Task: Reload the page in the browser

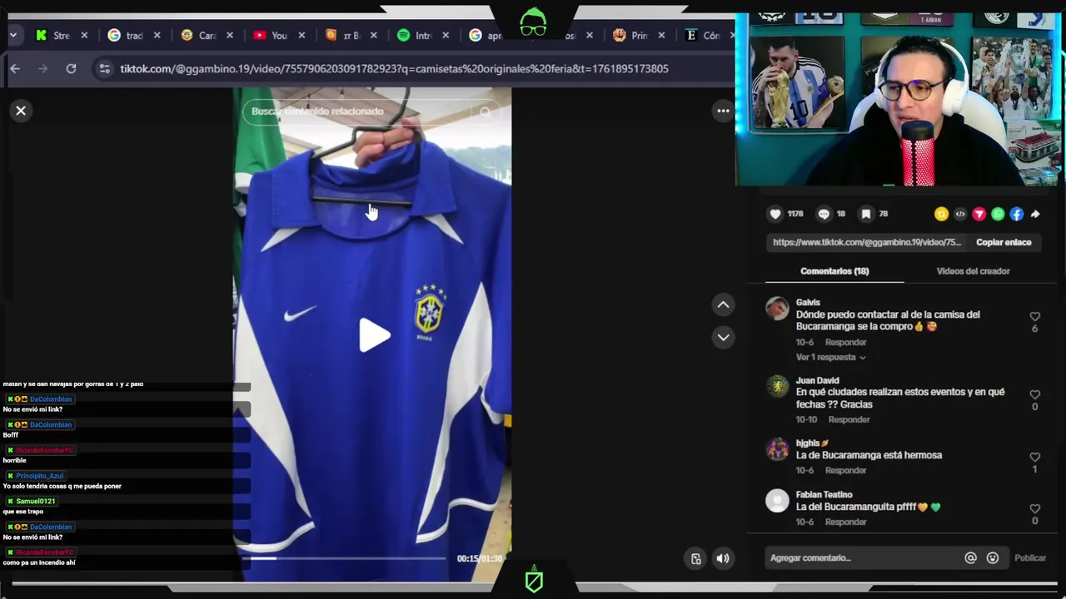Action: [x=71, y=68]
